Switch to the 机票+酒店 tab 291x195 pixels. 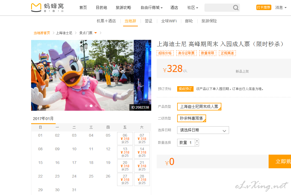point(106,21)
